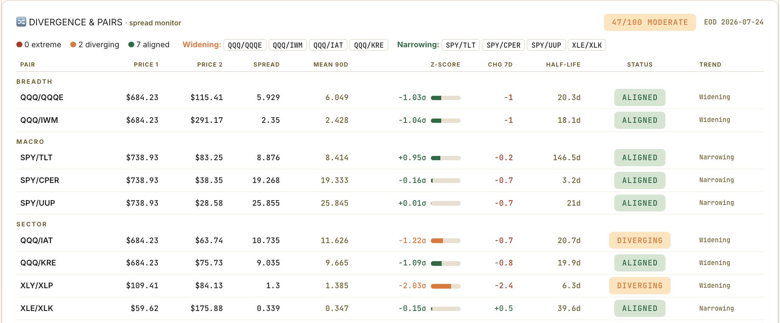Sort by the HALF-LIFE column header

coord(563,64)
